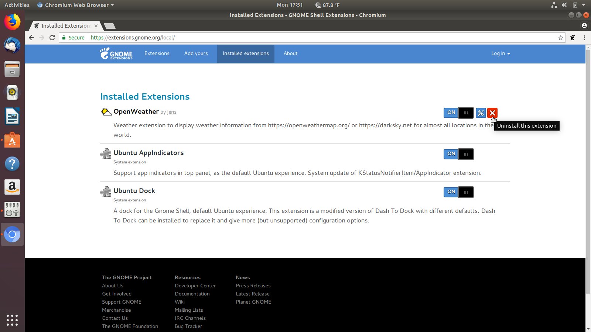Open Files manager from dock

[12, 69]
